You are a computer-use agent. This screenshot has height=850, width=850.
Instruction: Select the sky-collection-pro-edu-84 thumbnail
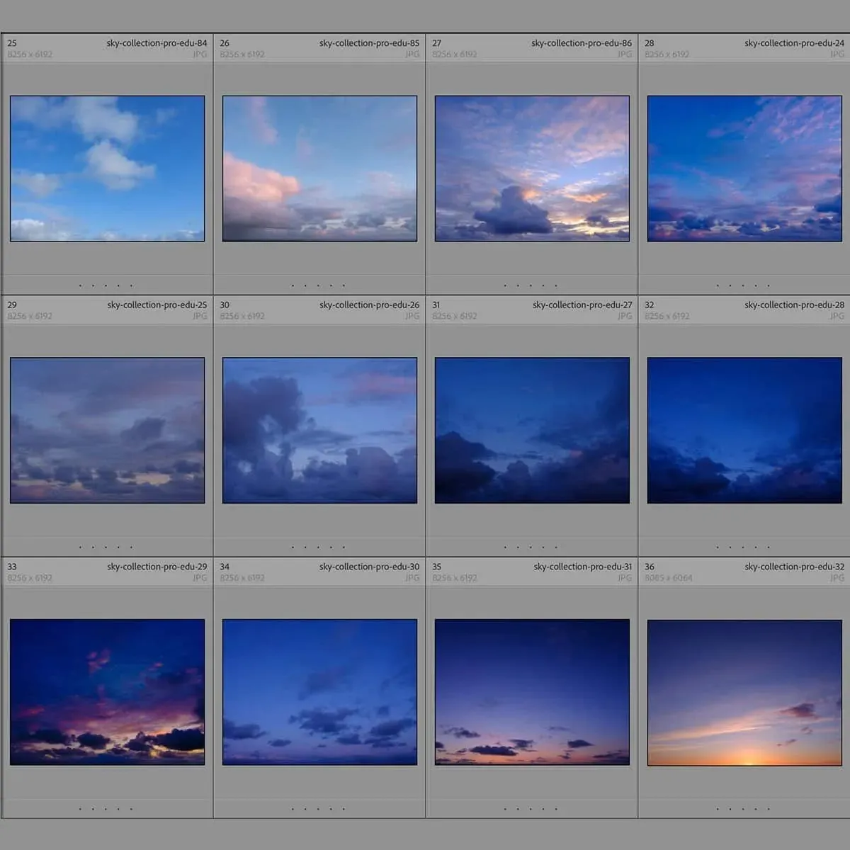[107, 169]
